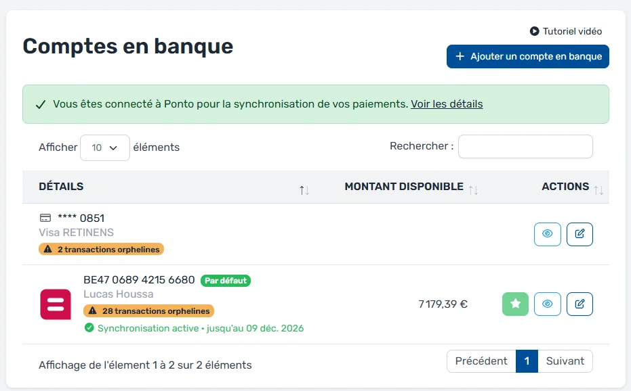Click the checkmark icon in Ponto banner
The image size is (631, 391).
(x=41, y=104)
